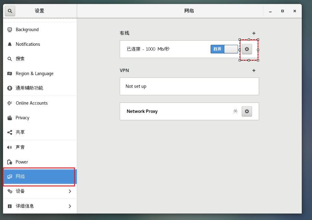Click the 关 proxy status text
Image resolution: width=312 pixels, height=220 pixels.
pyautogui.click(x=236, y=111)
